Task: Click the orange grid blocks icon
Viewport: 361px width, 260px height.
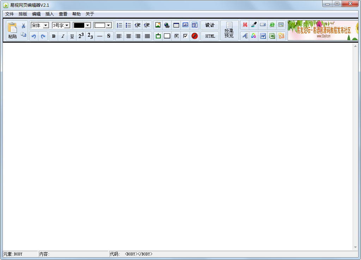Action: (x=281, y=36)
